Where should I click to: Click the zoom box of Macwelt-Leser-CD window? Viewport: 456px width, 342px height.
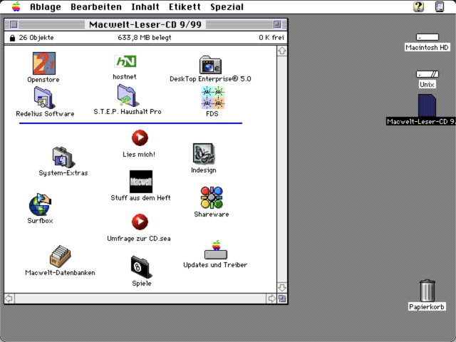(x=277, y=25)
